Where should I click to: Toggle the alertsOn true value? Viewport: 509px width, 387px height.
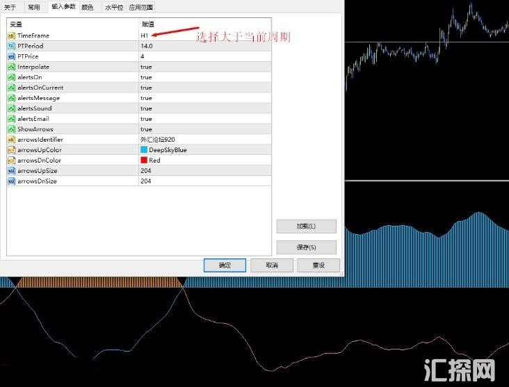(x=146, y=77)
